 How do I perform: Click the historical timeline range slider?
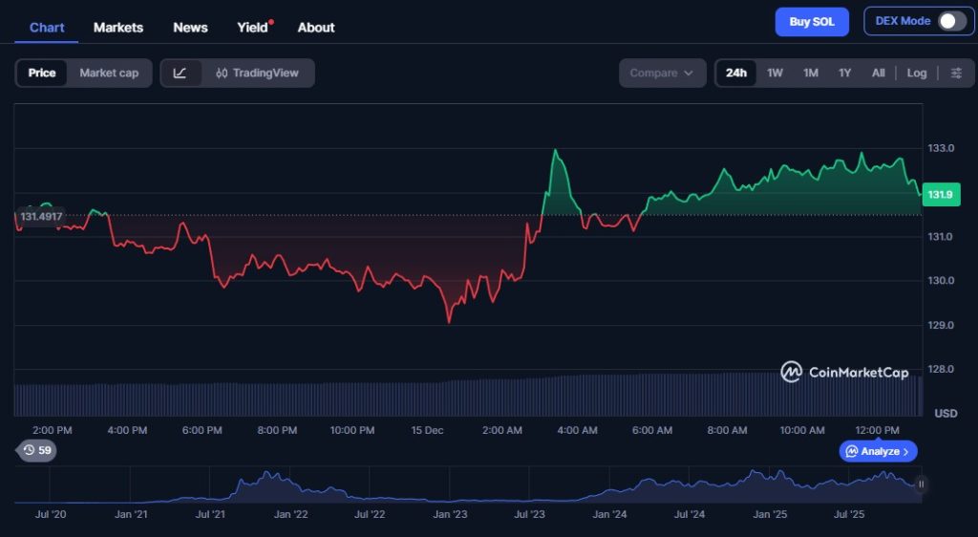coord(468,485)
